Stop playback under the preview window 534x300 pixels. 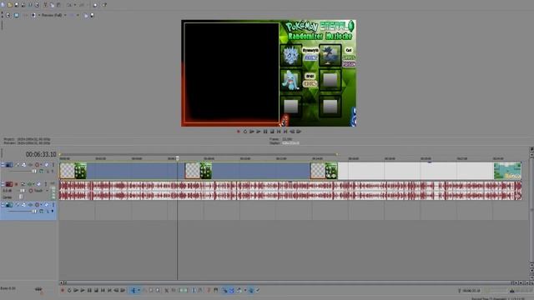click(272, 132)
